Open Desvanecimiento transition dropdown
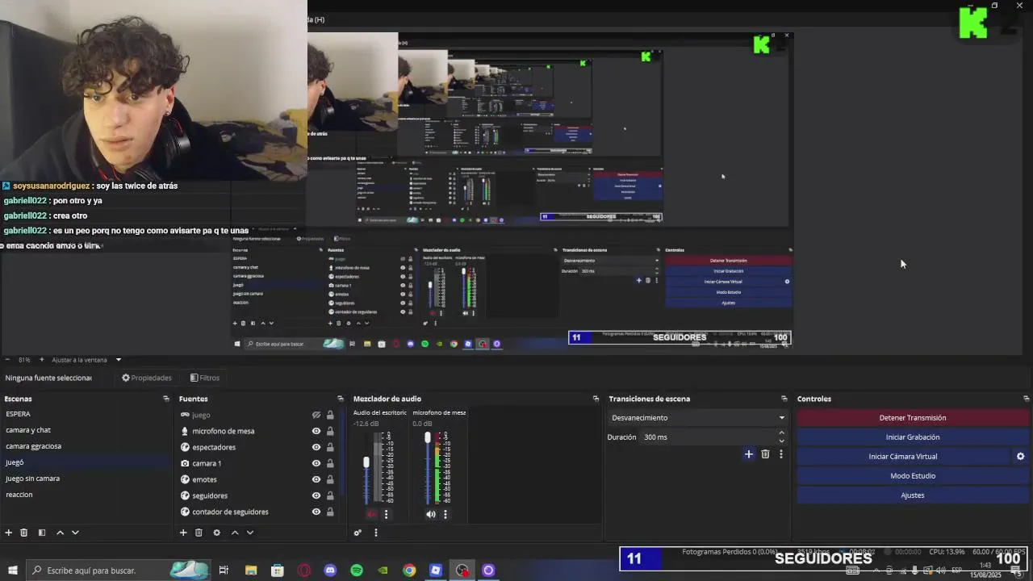Viewport: 1033px width, 581px height. pyautogui.click(x=697, y=418)
